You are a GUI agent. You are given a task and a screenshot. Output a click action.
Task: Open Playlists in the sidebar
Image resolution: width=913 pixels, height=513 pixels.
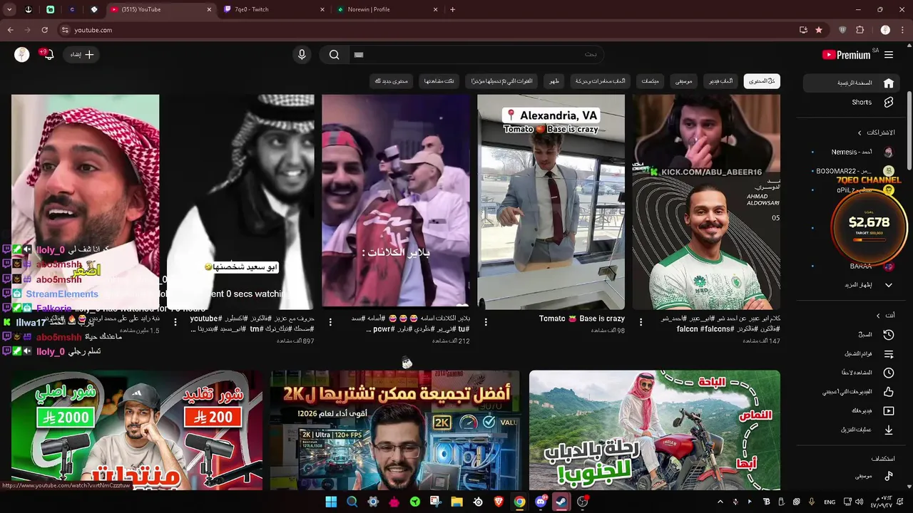point(850,354)
